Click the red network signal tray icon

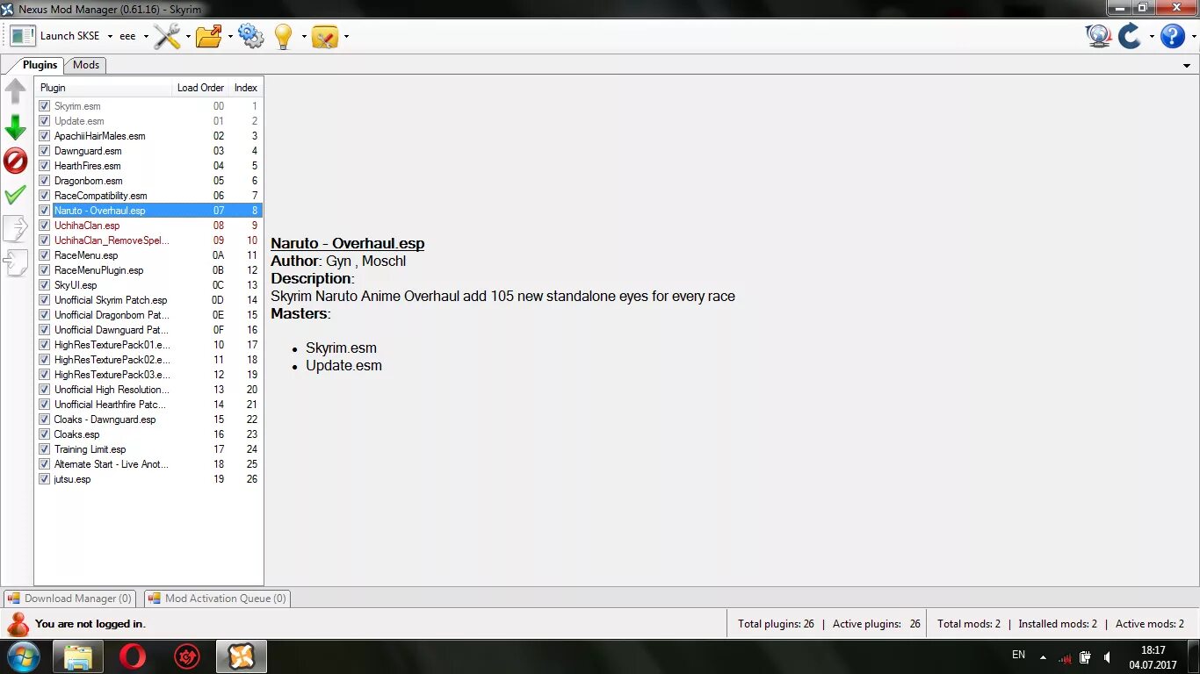(x=1065, y=657)
